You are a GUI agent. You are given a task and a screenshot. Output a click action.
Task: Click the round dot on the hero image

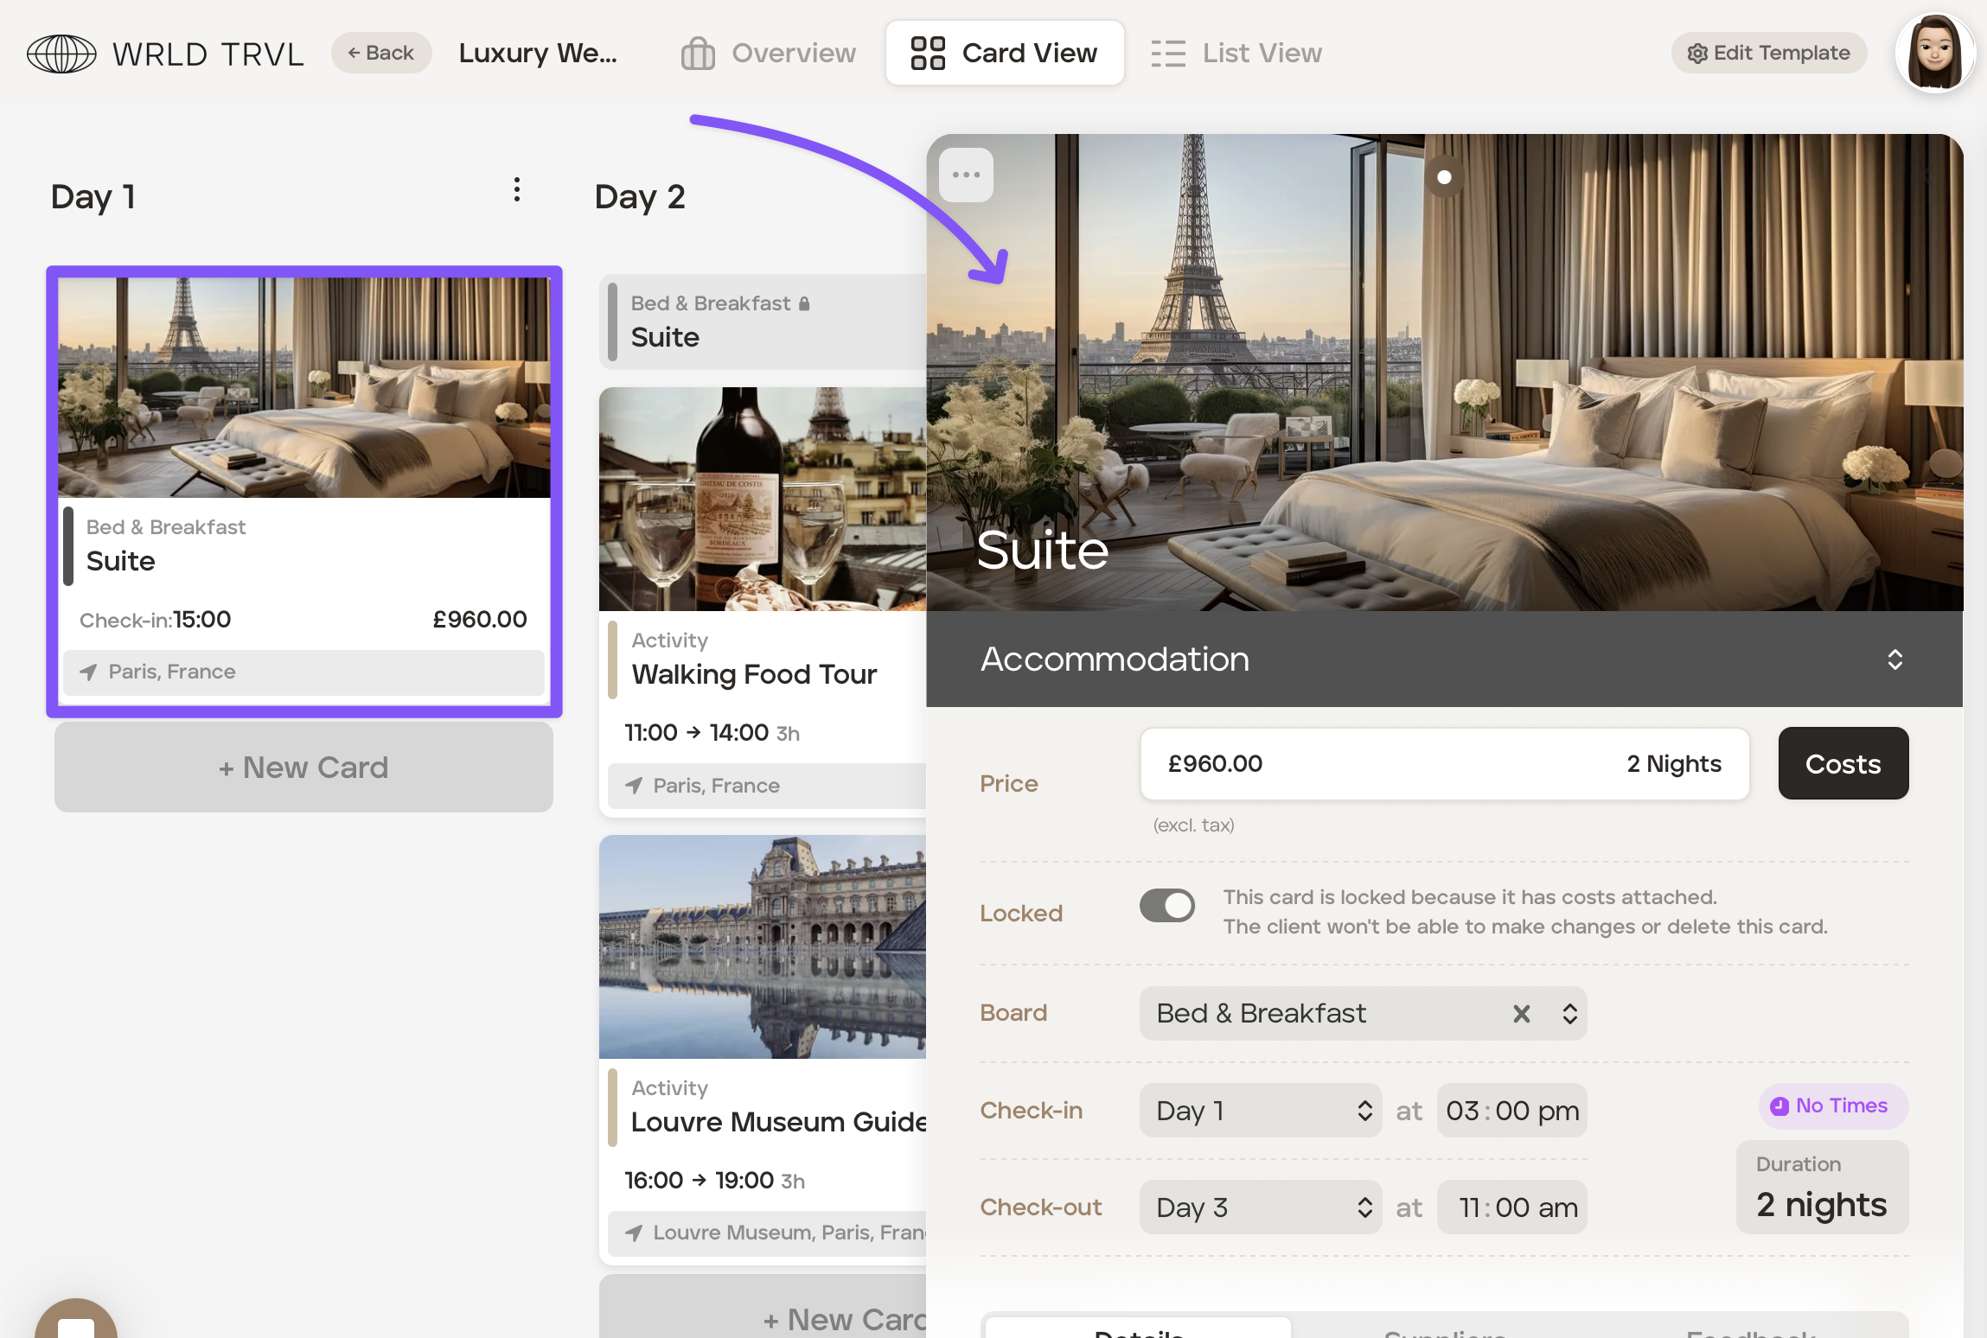(x=1444, y=177)
